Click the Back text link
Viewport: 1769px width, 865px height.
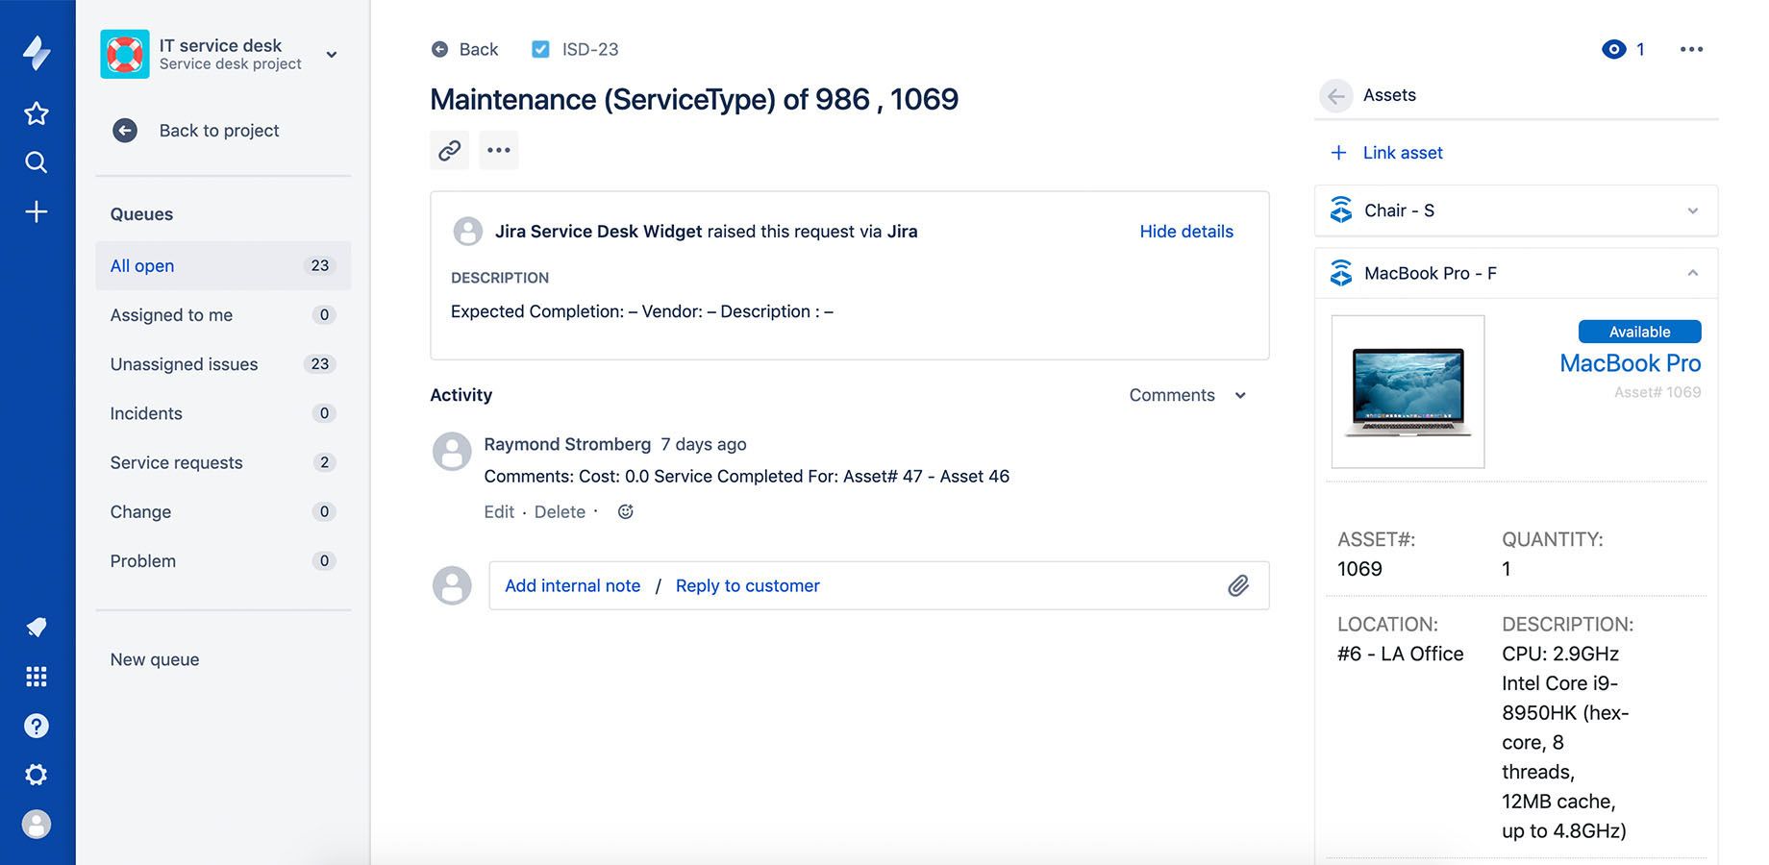pos(479,49)
